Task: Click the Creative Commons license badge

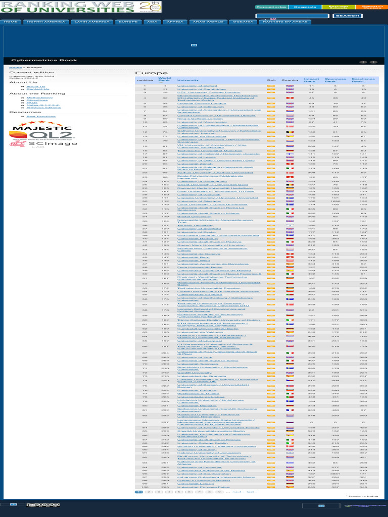Action: [43, 505]
